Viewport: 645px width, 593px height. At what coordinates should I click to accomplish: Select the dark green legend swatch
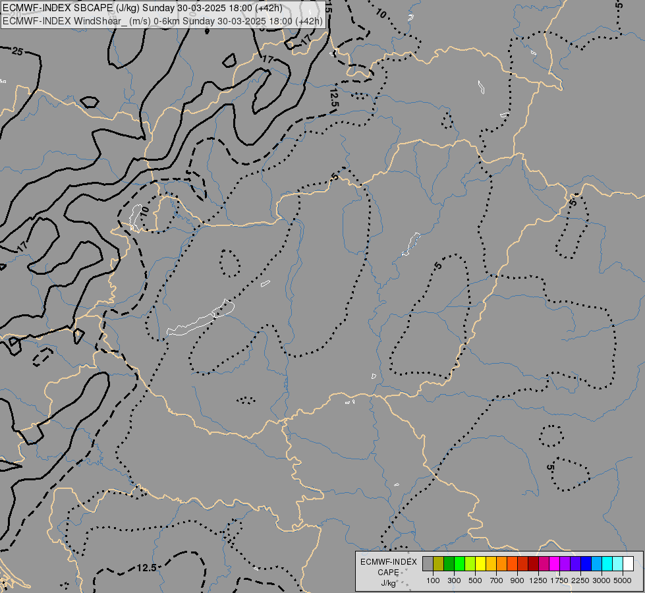[449, 564]
